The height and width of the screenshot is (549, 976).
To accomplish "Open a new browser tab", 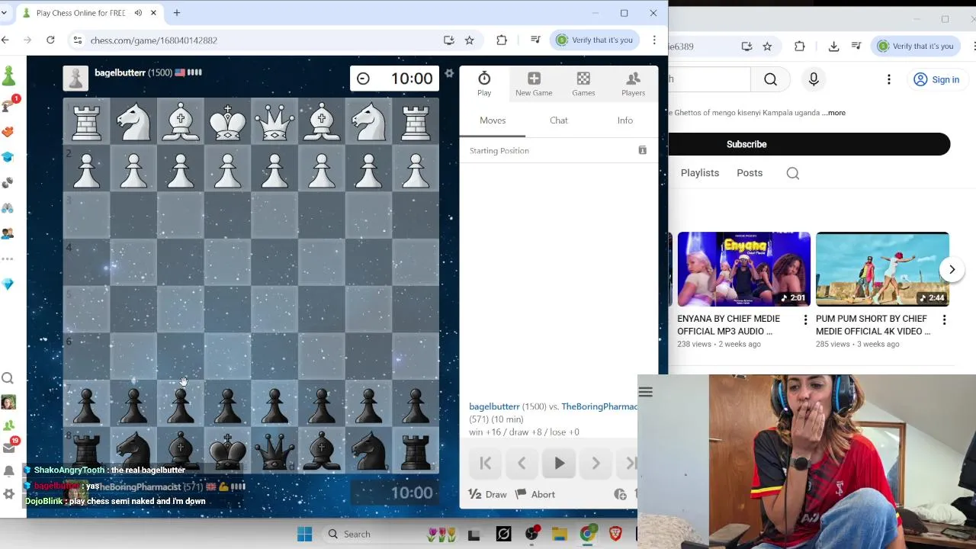I will point(177,13).
